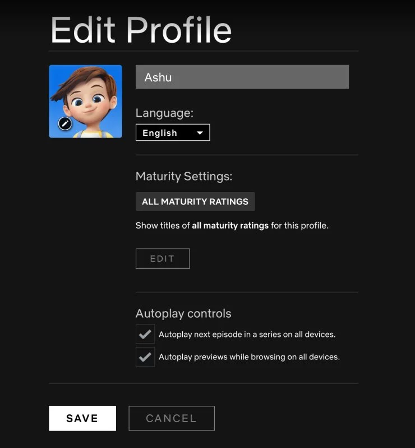Focus the profile name field containing Ashu
The width and height of the screenshot is (415, 448).
click(x=242, y=77)
